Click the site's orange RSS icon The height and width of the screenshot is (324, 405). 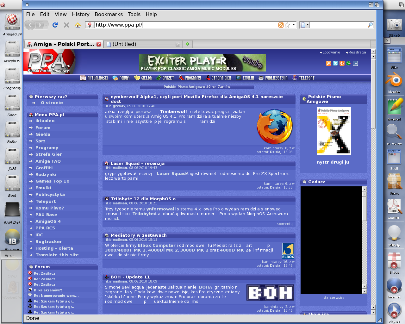tap(329, 63)
